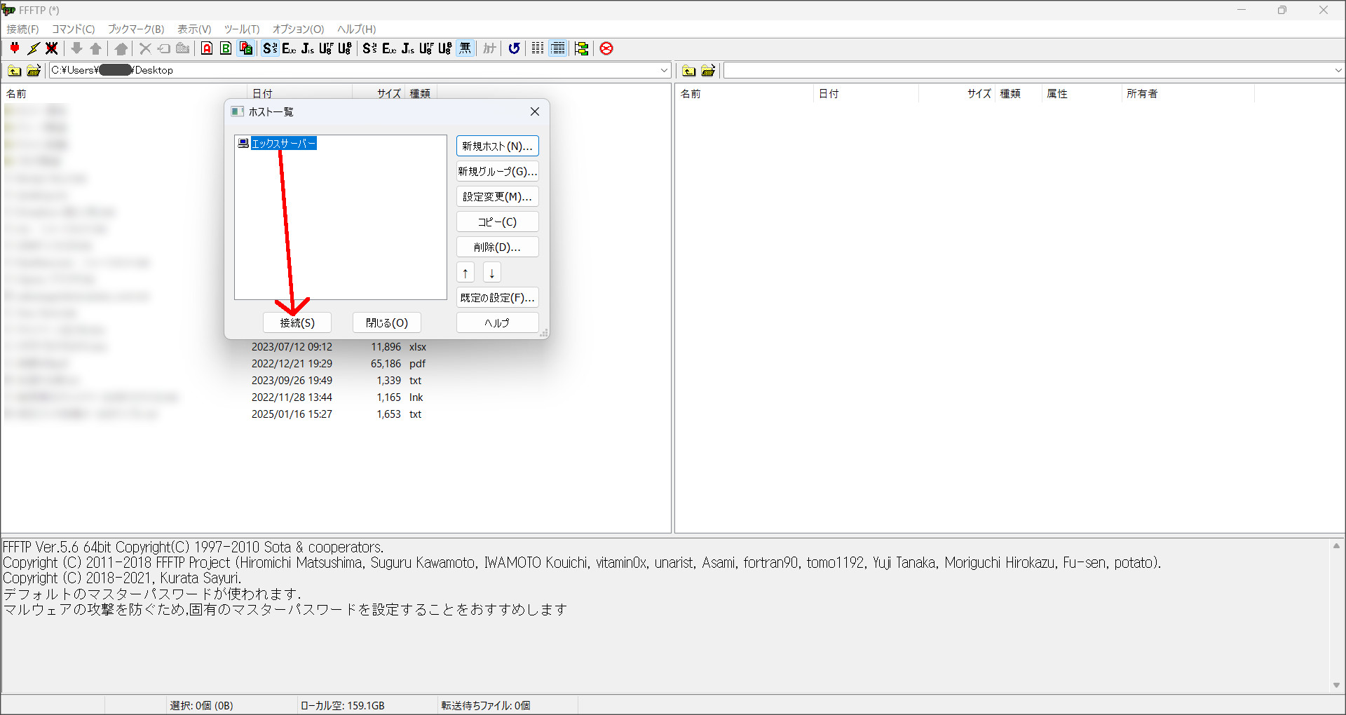Open the ツール(T) menu
The width and height of the screenshot is (1346, 715).
[242, 29]
